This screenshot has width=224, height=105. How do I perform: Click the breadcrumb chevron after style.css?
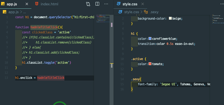coord(142,12)
